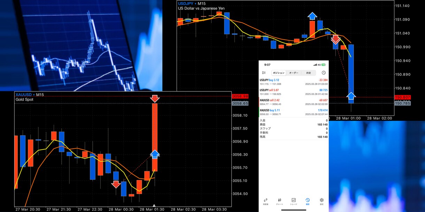425x212 pixels.
Task: Click the XAUUSD sell 2.42 history entry
Action: (x=294, y=102)
